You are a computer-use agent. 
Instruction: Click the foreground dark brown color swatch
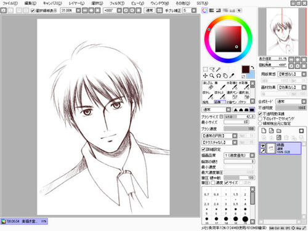[245, 70]
